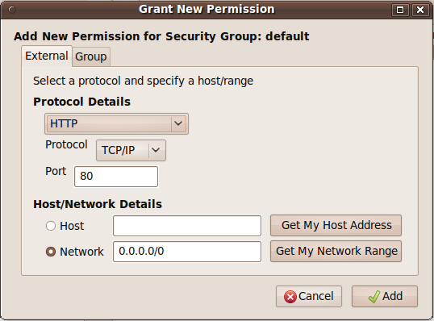
Task: Click the Cancel button
Action: point(309,296)
